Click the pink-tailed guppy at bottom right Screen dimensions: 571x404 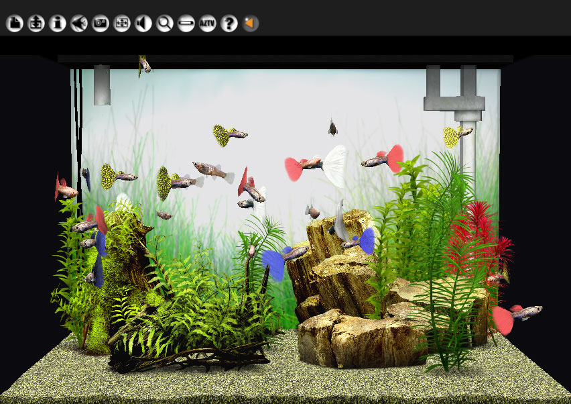(517, 314)
